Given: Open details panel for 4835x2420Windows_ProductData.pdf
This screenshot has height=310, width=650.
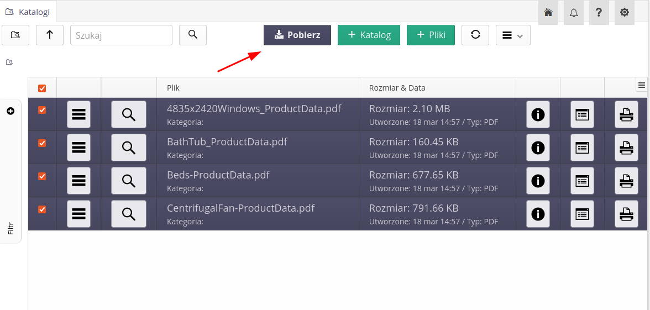Looking at the screenshot, I should tap(581, 114).
